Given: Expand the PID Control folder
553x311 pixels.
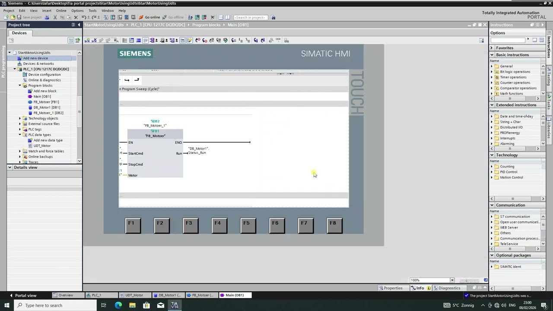Looking at the screenshot, I should point(492,172).
